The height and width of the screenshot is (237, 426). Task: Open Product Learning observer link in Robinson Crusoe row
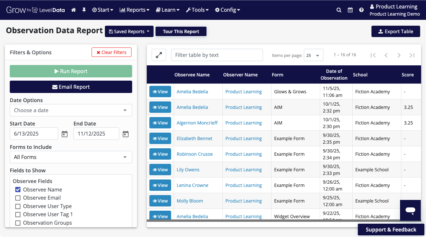point(244,154)
